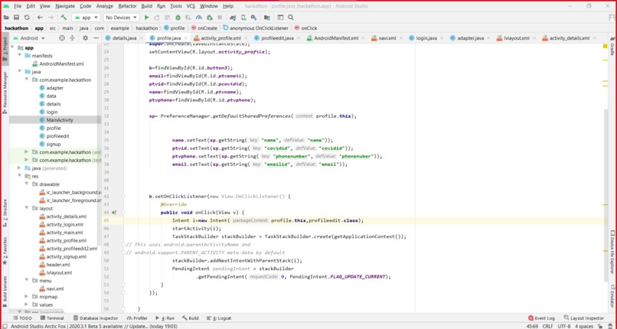
Task: Toggle the Favorites side panel
Action: pyautogui.click(x=5, y=250)
